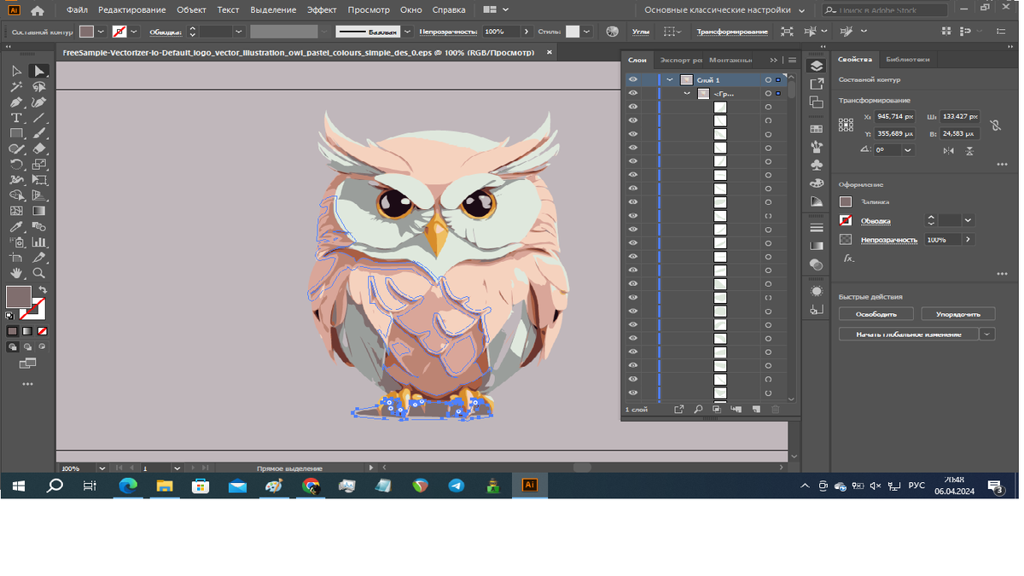Open the Layers panel icon in dock
This screenshot has width=1024, height=576.
pyautogui.click(x=817, y=66)
